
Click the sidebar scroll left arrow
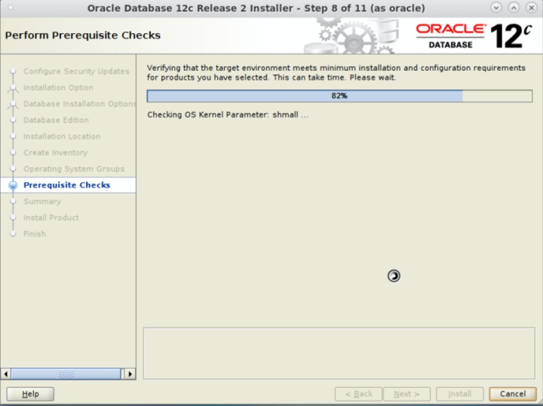tap(5, 374)
